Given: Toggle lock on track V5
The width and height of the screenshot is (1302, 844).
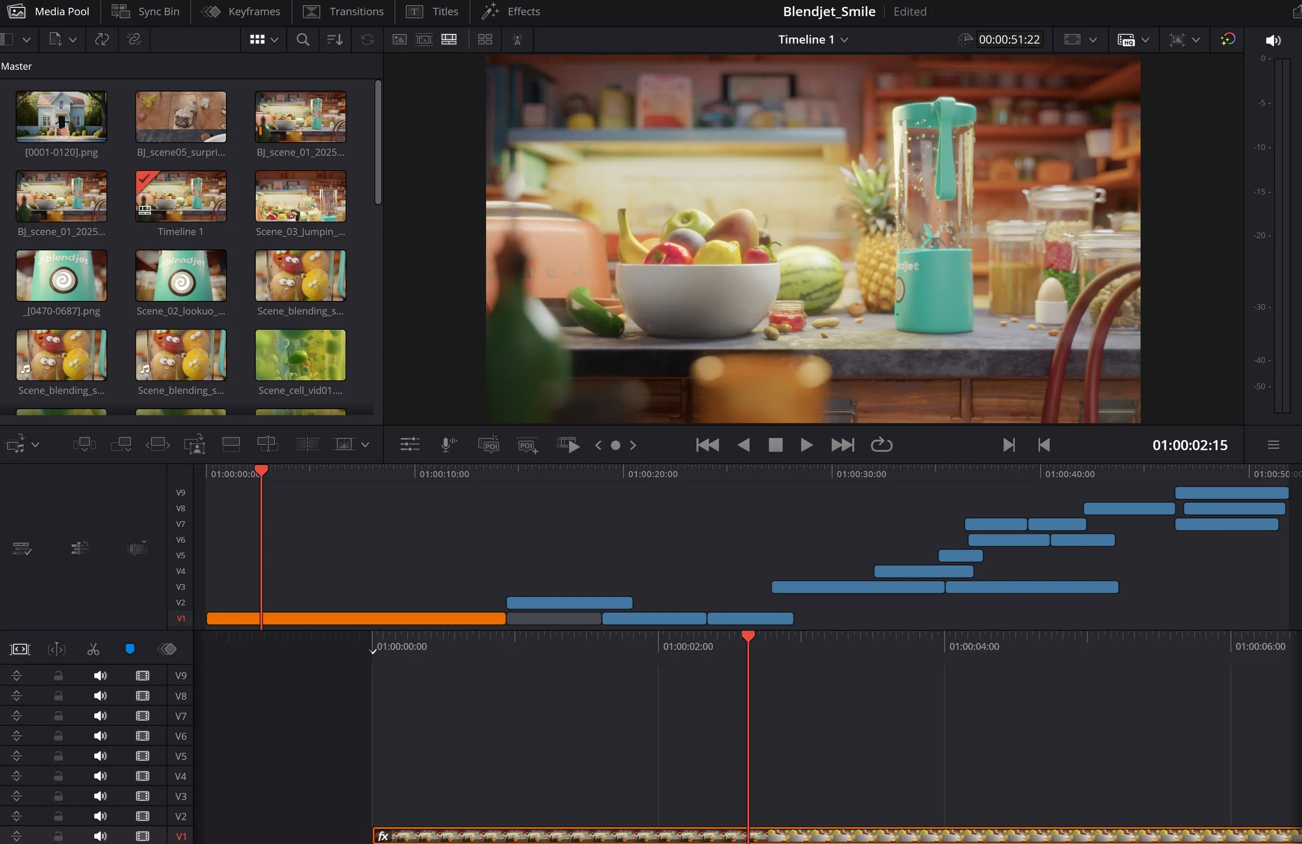Looking at the screenshot, I should pyautogui.click(x=58, y=756).
